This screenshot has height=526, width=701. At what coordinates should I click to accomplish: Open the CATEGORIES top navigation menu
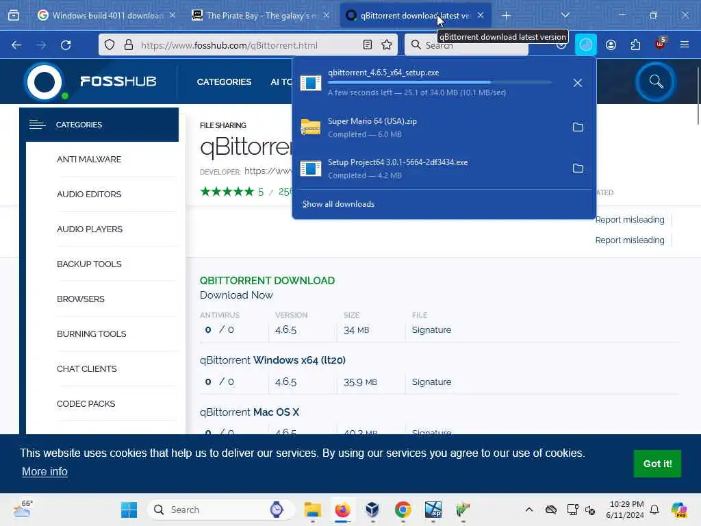coord(224,82)
